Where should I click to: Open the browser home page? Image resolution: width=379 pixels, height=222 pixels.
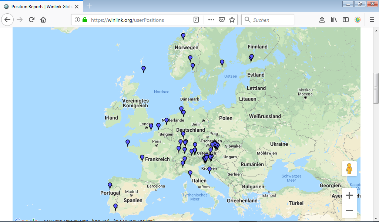pyautogui.click(x=43, y=20)
